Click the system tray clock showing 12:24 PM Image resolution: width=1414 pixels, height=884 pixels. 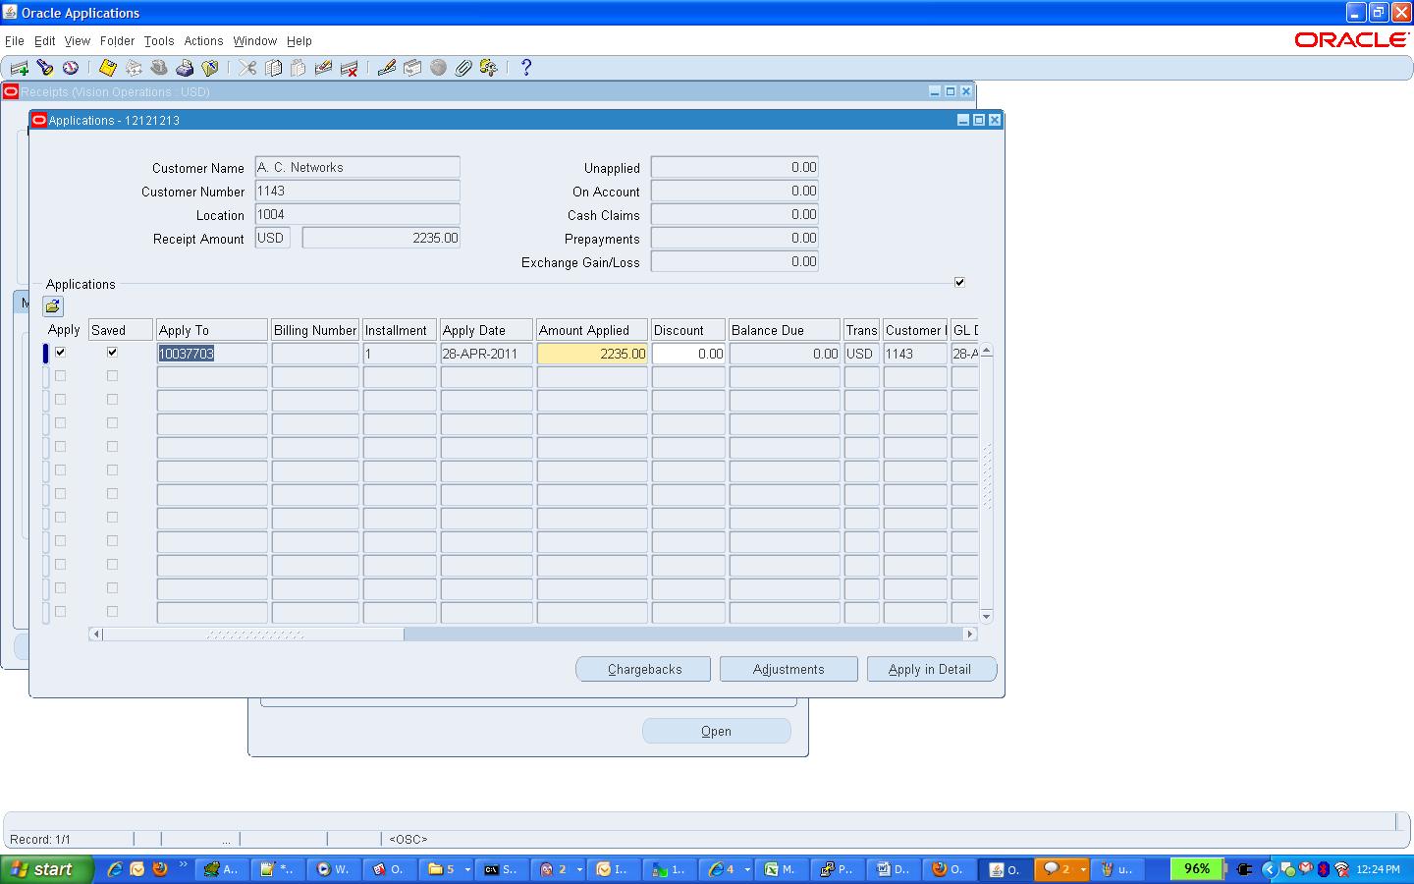pyautogui.click(x=1378, y=869)
